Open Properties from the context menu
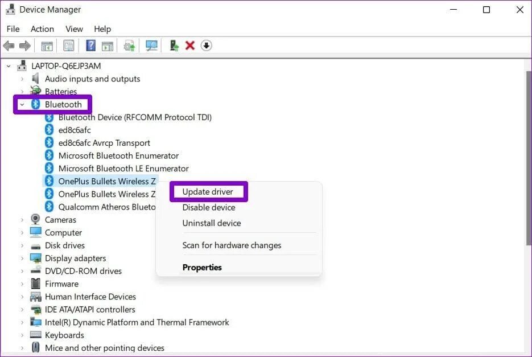This screenshot has width=532, height=357. (x=202, y=267)
